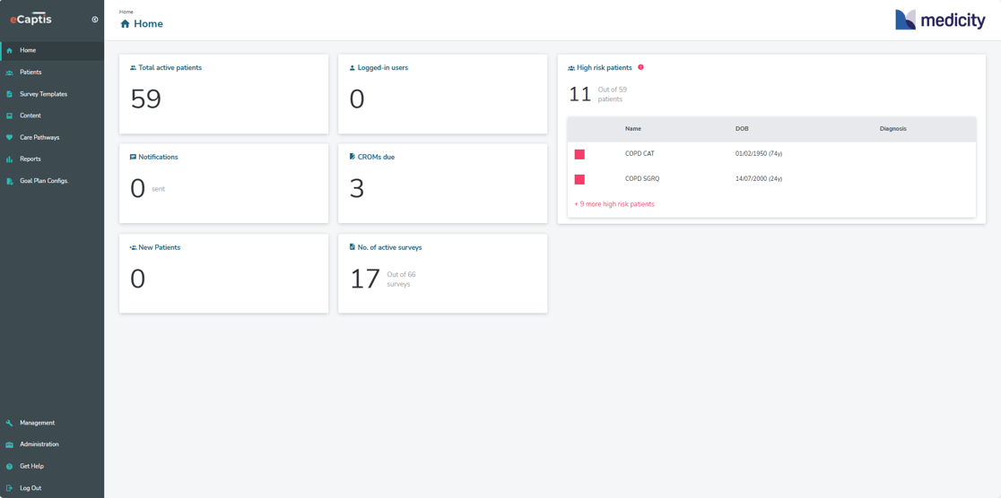1001x498 pixels.
Task: Select Administration in the sidebar
Action: pos(39,444)
